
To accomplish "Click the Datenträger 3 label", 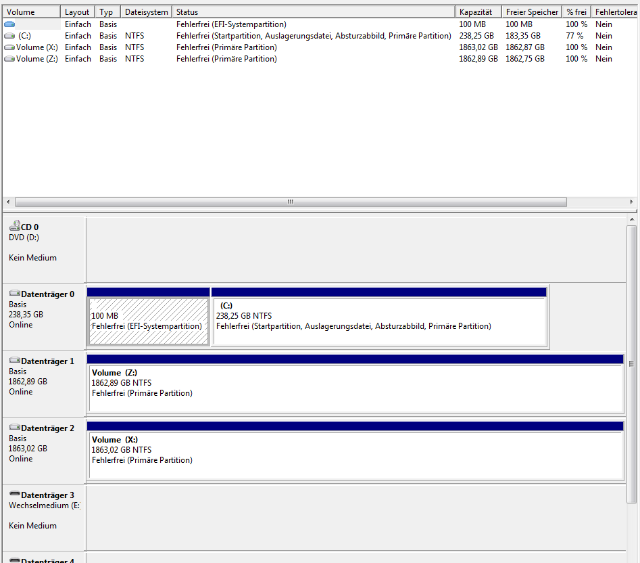I will [48, 495].
